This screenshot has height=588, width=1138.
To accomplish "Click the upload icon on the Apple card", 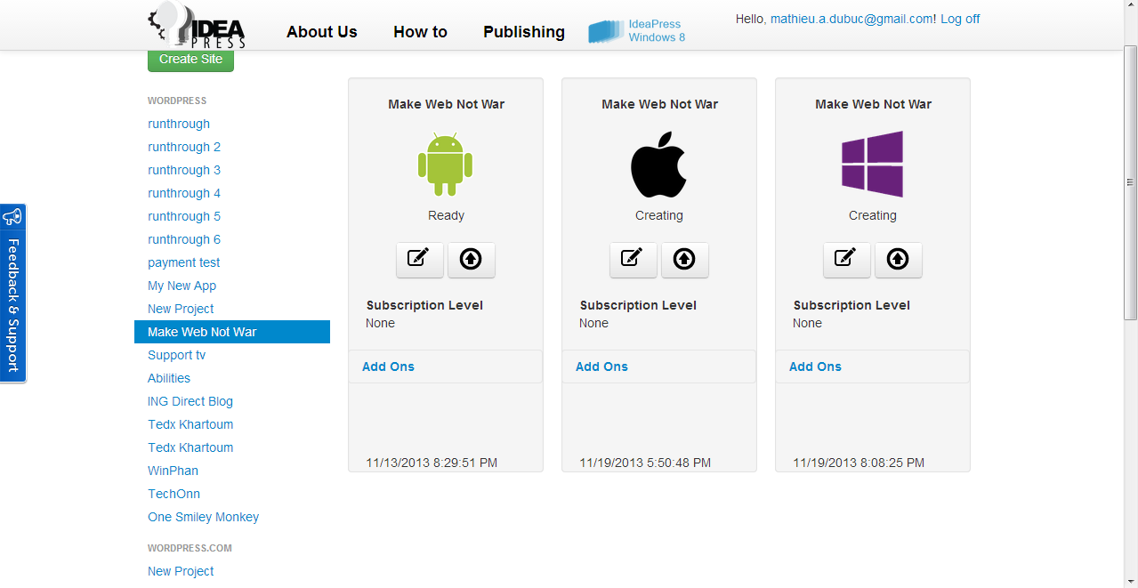I will tap(684, 259).
